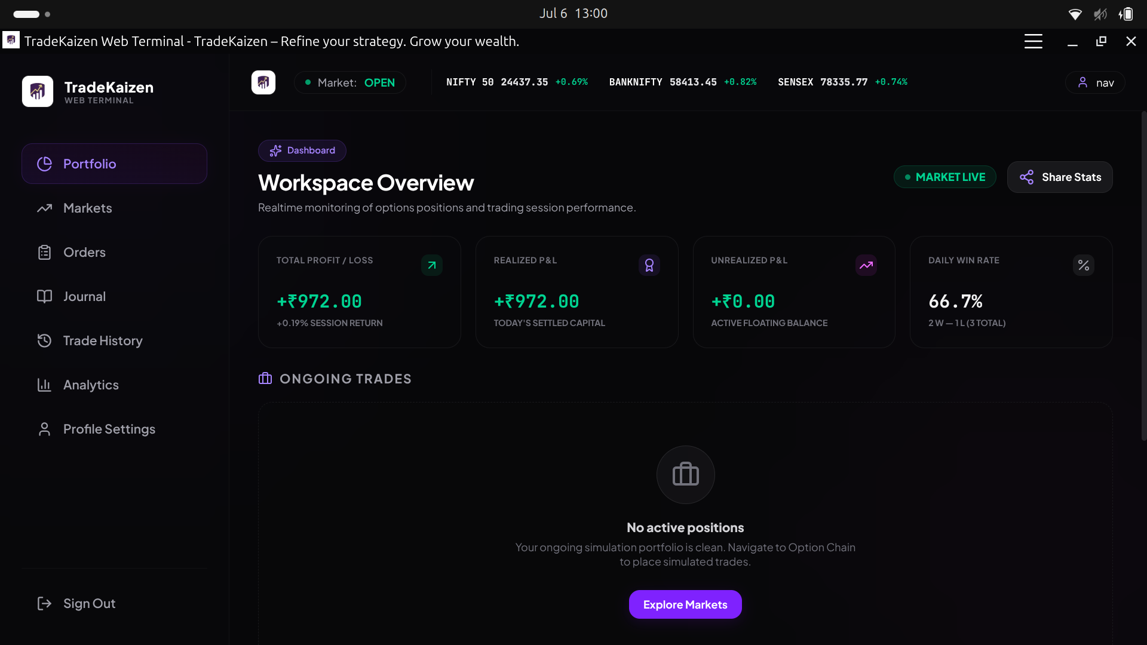Click 'ACTIVE FLOATING BALANCE' label
Screen dimensions: 1147x645
[x=769, y=323]
